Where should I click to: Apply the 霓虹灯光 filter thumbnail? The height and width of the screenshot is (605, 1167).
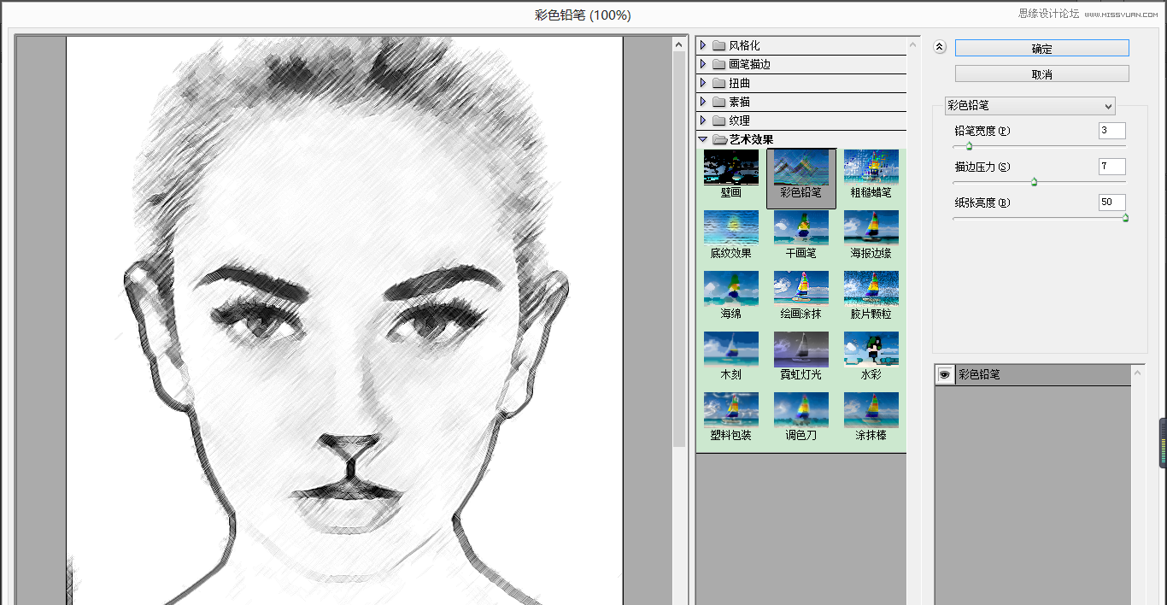tap(800, 350)
